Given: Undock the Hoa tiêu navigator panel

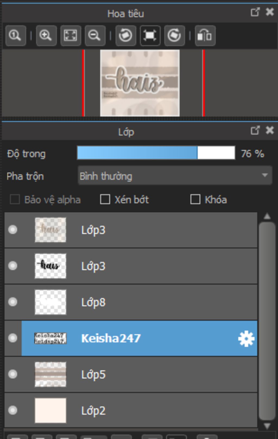Looking at the screenshot, I should tap(255, 12).
